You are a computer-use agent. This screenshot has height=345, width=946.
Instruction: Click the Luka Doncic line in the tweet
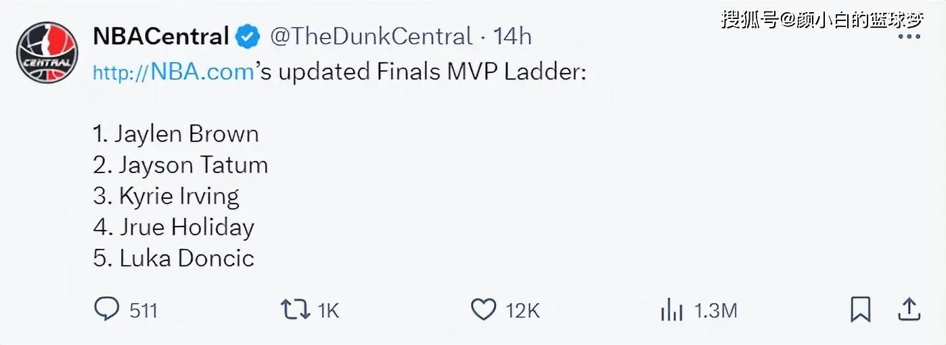pyautogui.click(x=174, y=258)
